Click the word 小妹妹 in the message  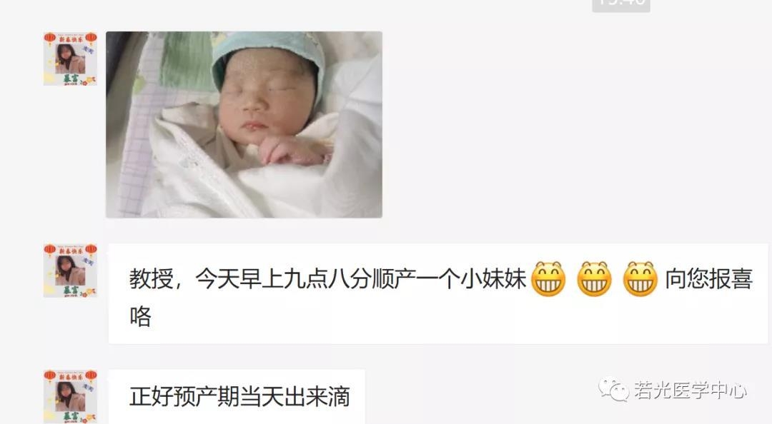(x=493, y=279)
